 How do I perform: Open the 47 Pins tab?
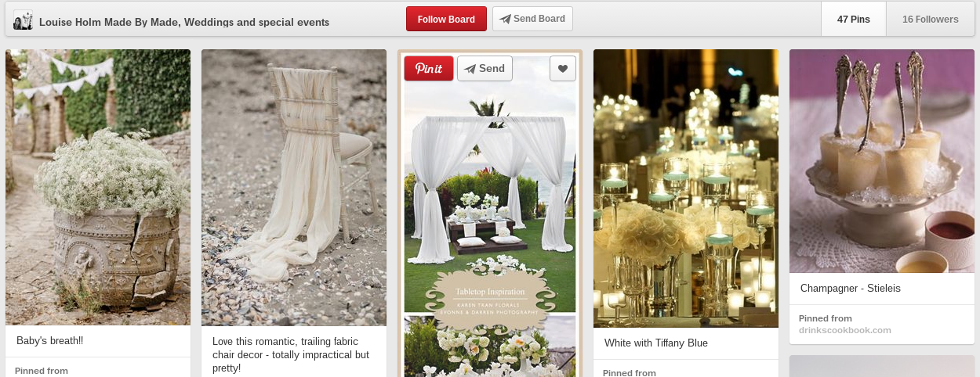tap(854, 19)
